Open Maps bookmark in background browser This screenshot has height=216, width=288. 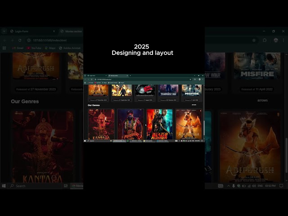click(50, 48)
